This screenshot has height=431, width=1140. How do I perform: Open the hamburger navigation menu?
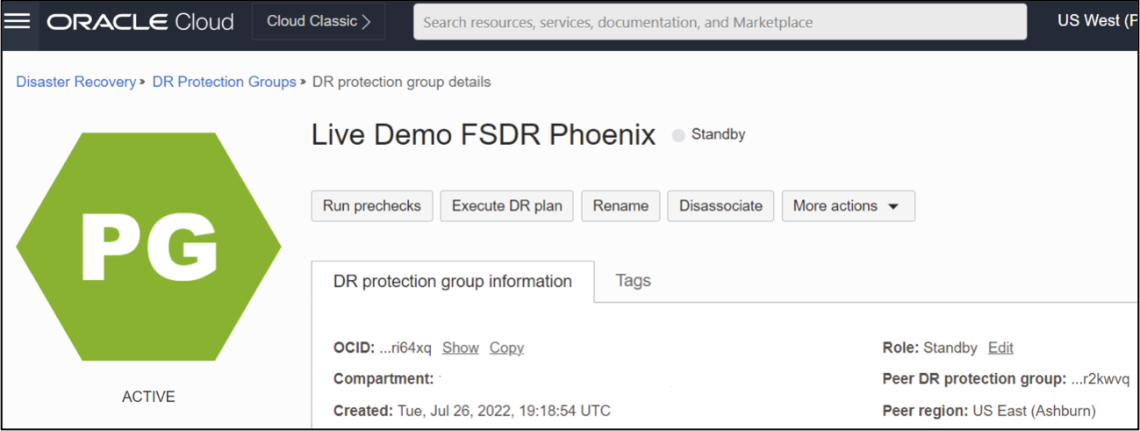coord(18,21)
